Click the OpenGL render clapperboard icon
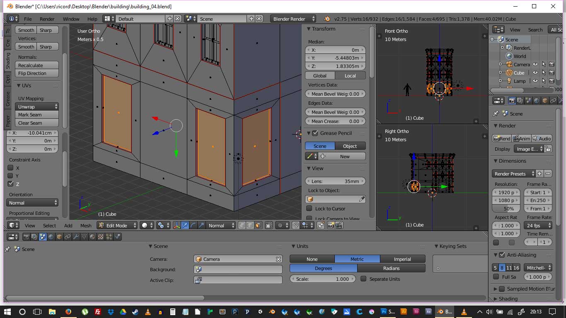This screenshot has width=566, height=318. pyautogui.click(x=339, y=226)
